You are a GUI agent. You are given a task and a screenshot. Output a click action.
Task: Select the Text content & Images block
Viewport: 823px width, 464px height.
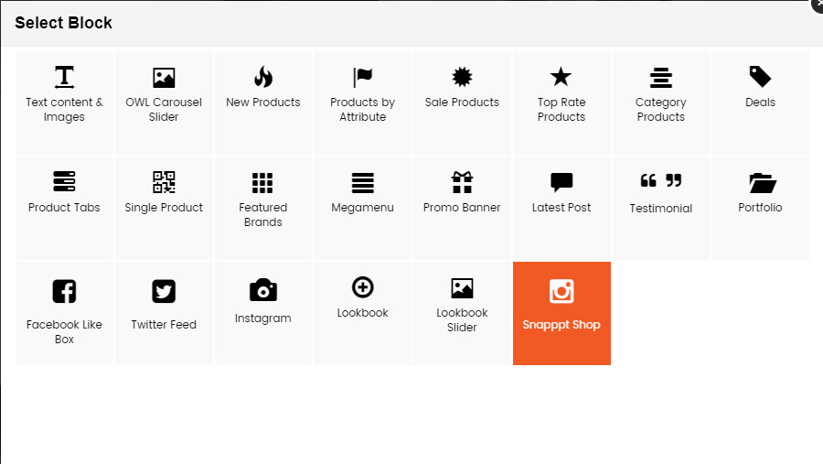pyautogui.click(x=64, y=103)
